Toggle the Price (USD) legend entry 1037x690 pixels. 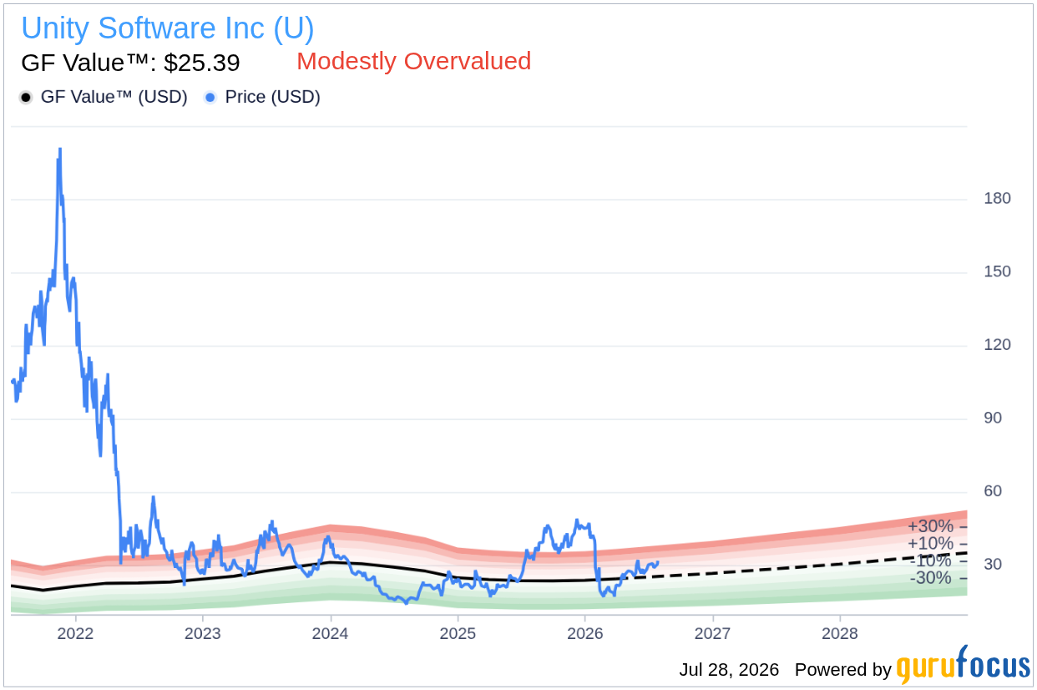point(262,97)
